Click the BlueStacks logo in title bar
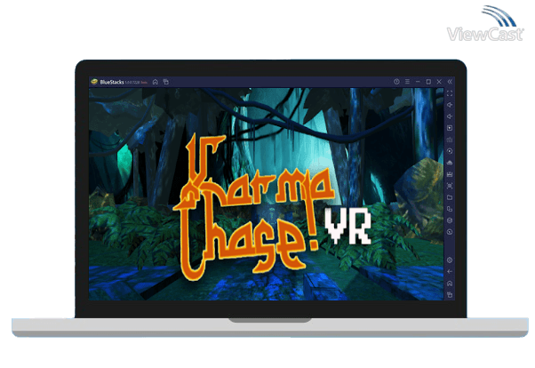This screenshot has height=368, width=535. click(x=94, y=82)
